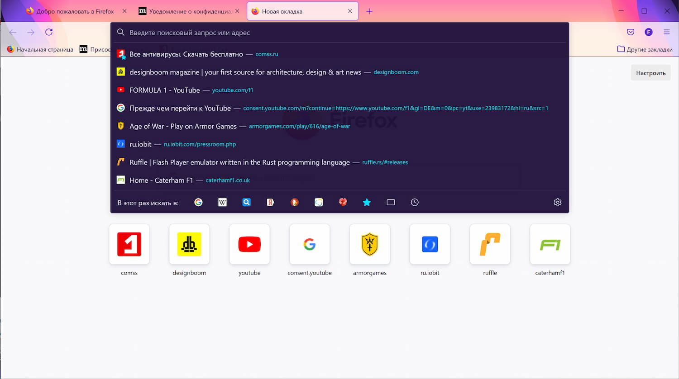Open the hamburger application menu
Image resolution: width=679 pixels, height=379 pixels.
pyautogui.click(x=667, y=32)
